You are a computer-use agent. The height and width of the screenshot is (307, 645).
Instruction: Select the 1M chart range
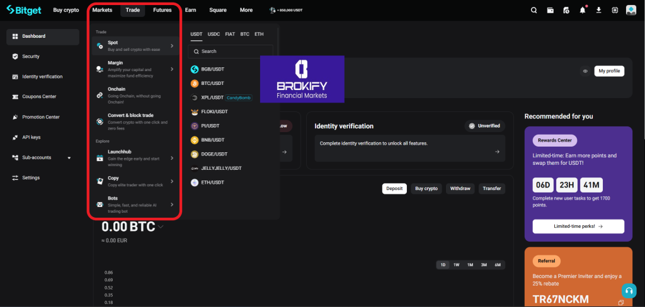pos(470,265)
